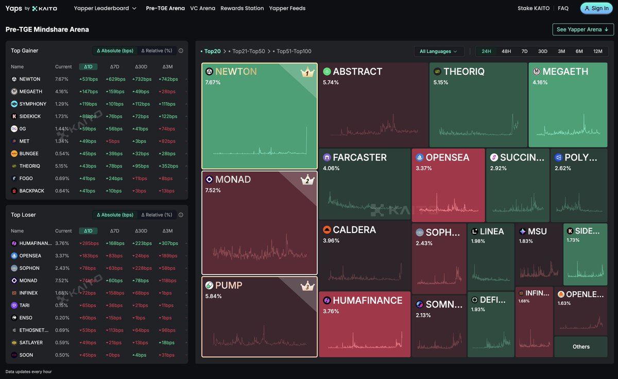The height and width of the screenshot is (379, 618).
Task: Select the Top20 range tab
Action: click(212, 52)
